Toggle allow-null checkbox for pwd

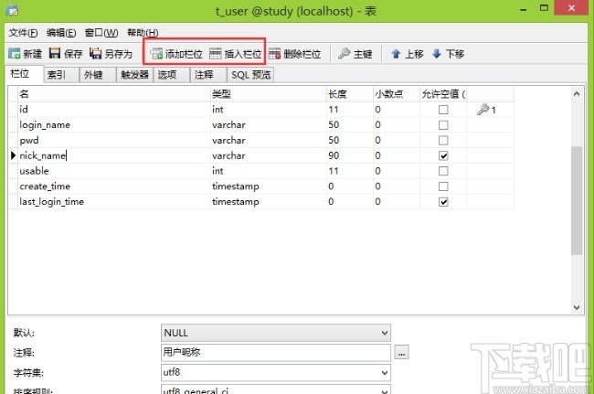tap(443, 141)
